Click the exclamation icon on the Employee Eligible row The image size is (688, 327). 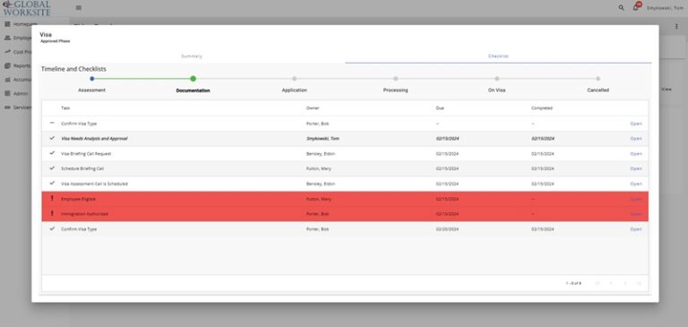pos(52,198)
